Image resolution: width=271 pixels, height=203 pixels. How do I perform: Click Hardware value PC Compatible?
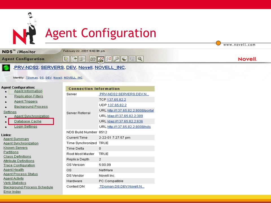point(111,181)
